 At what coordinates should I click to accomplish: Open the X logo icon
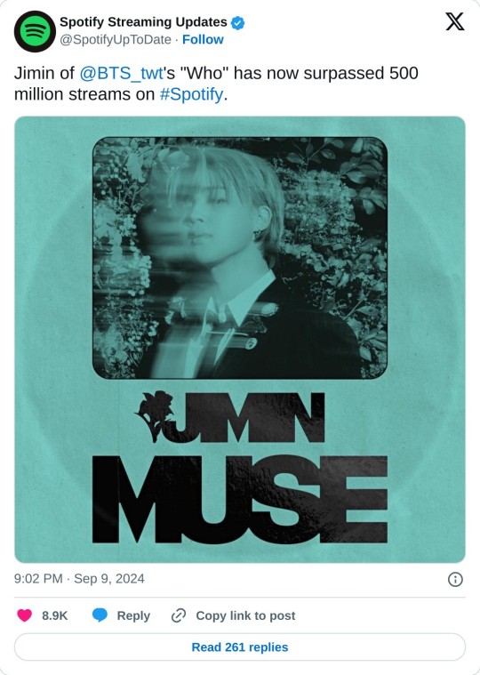tap(454, 21)
